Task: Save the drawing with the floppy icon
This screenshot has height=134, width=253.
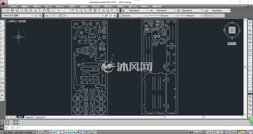Action: 12,10
